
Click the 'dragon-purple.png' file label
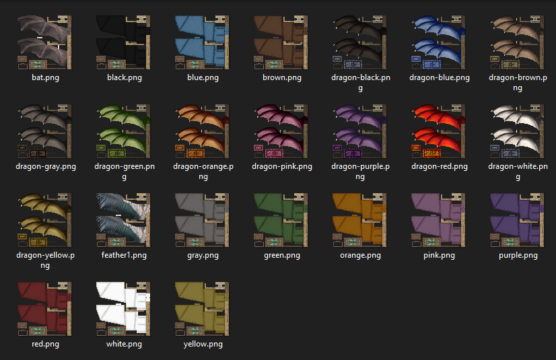360,172
